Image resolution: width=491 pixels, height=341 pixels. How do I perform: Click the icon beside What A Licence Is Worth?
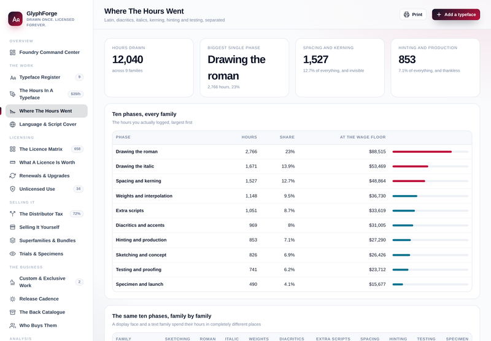pos(12,163)
